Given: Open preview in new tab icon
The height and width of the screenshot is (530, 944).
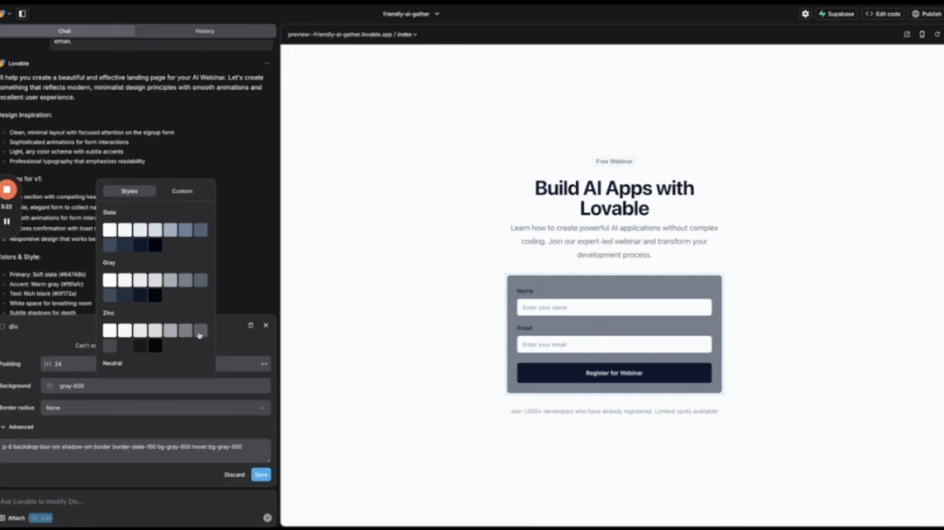Looking at the screenshot, I should [906, 34].
